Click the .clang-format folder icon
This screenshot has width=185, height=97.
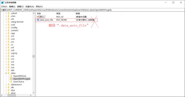pos(9,22)
